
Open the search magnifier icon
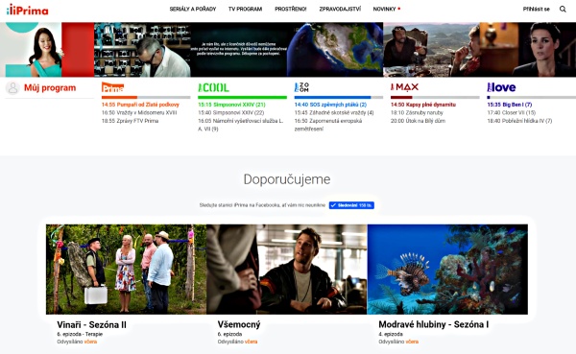point(563,10)
